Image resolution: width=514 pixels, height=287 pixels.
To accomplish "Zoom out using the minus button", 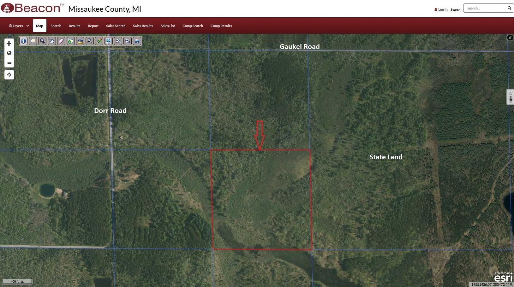I will click(9, 63).
